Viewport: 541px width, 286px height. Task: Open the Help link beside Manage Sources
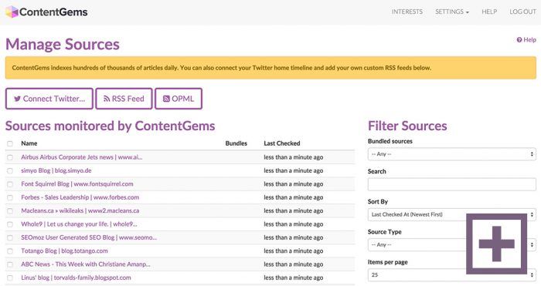click(526, 40)
